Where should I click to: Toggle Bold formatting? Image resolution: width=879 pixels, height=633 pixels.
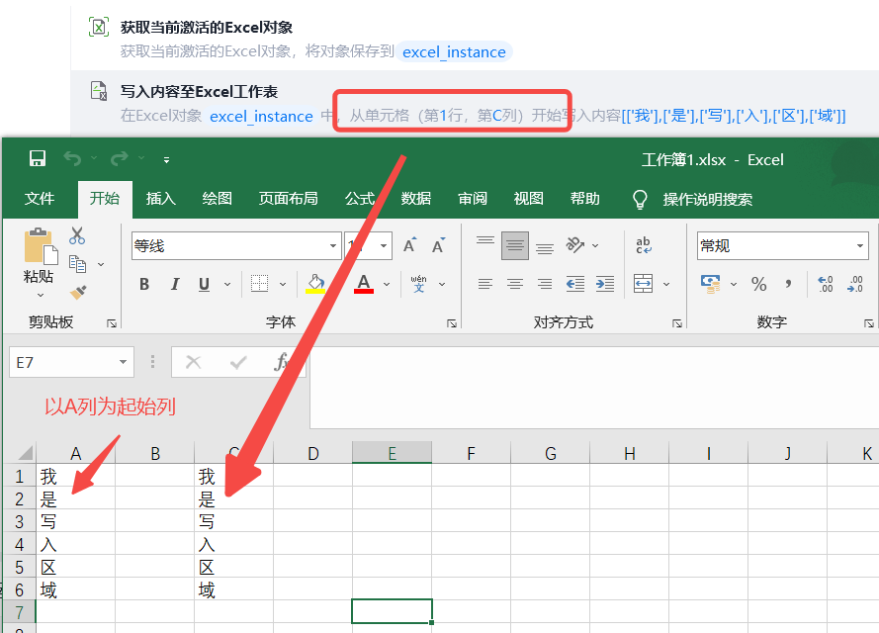coord(144,285)
